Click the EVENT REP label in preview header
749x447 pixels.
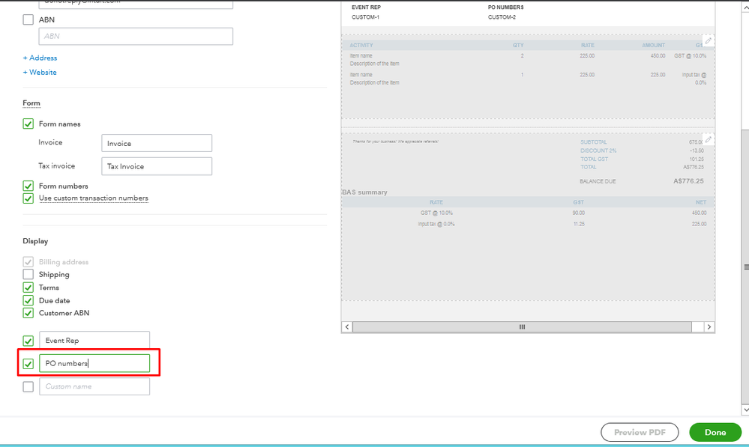367,7
